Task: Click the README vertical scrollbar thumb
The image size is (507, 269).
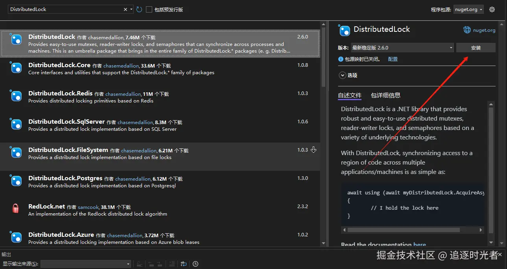Action: coord(491,170)
